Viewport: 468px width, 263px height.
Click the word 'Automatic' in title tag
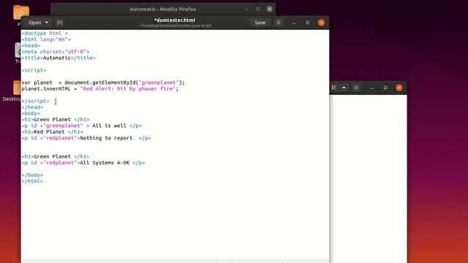pos(57,58)
